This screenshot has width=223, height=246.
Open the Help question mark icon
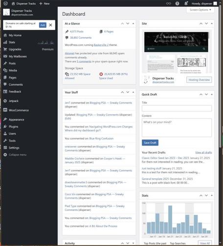coord(177,3)
